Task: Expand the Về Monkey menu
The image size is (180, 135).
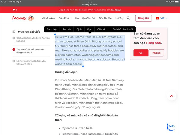Action: pyautogui.click(x=48, y=18)
